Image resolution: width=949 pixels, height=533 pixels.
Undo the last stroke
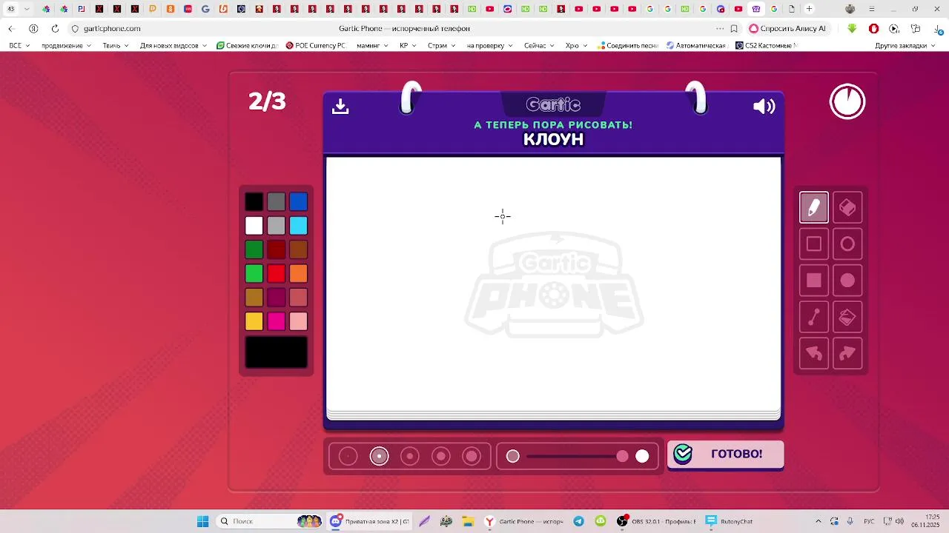(x=813, y=353)
